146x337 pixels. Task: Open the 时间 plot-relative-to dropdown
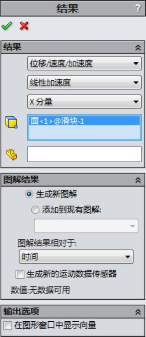[x=76, y=257]
